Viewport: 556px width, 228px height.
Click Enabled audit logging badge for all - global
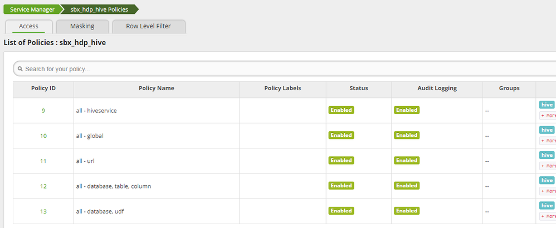click(407, 135)
